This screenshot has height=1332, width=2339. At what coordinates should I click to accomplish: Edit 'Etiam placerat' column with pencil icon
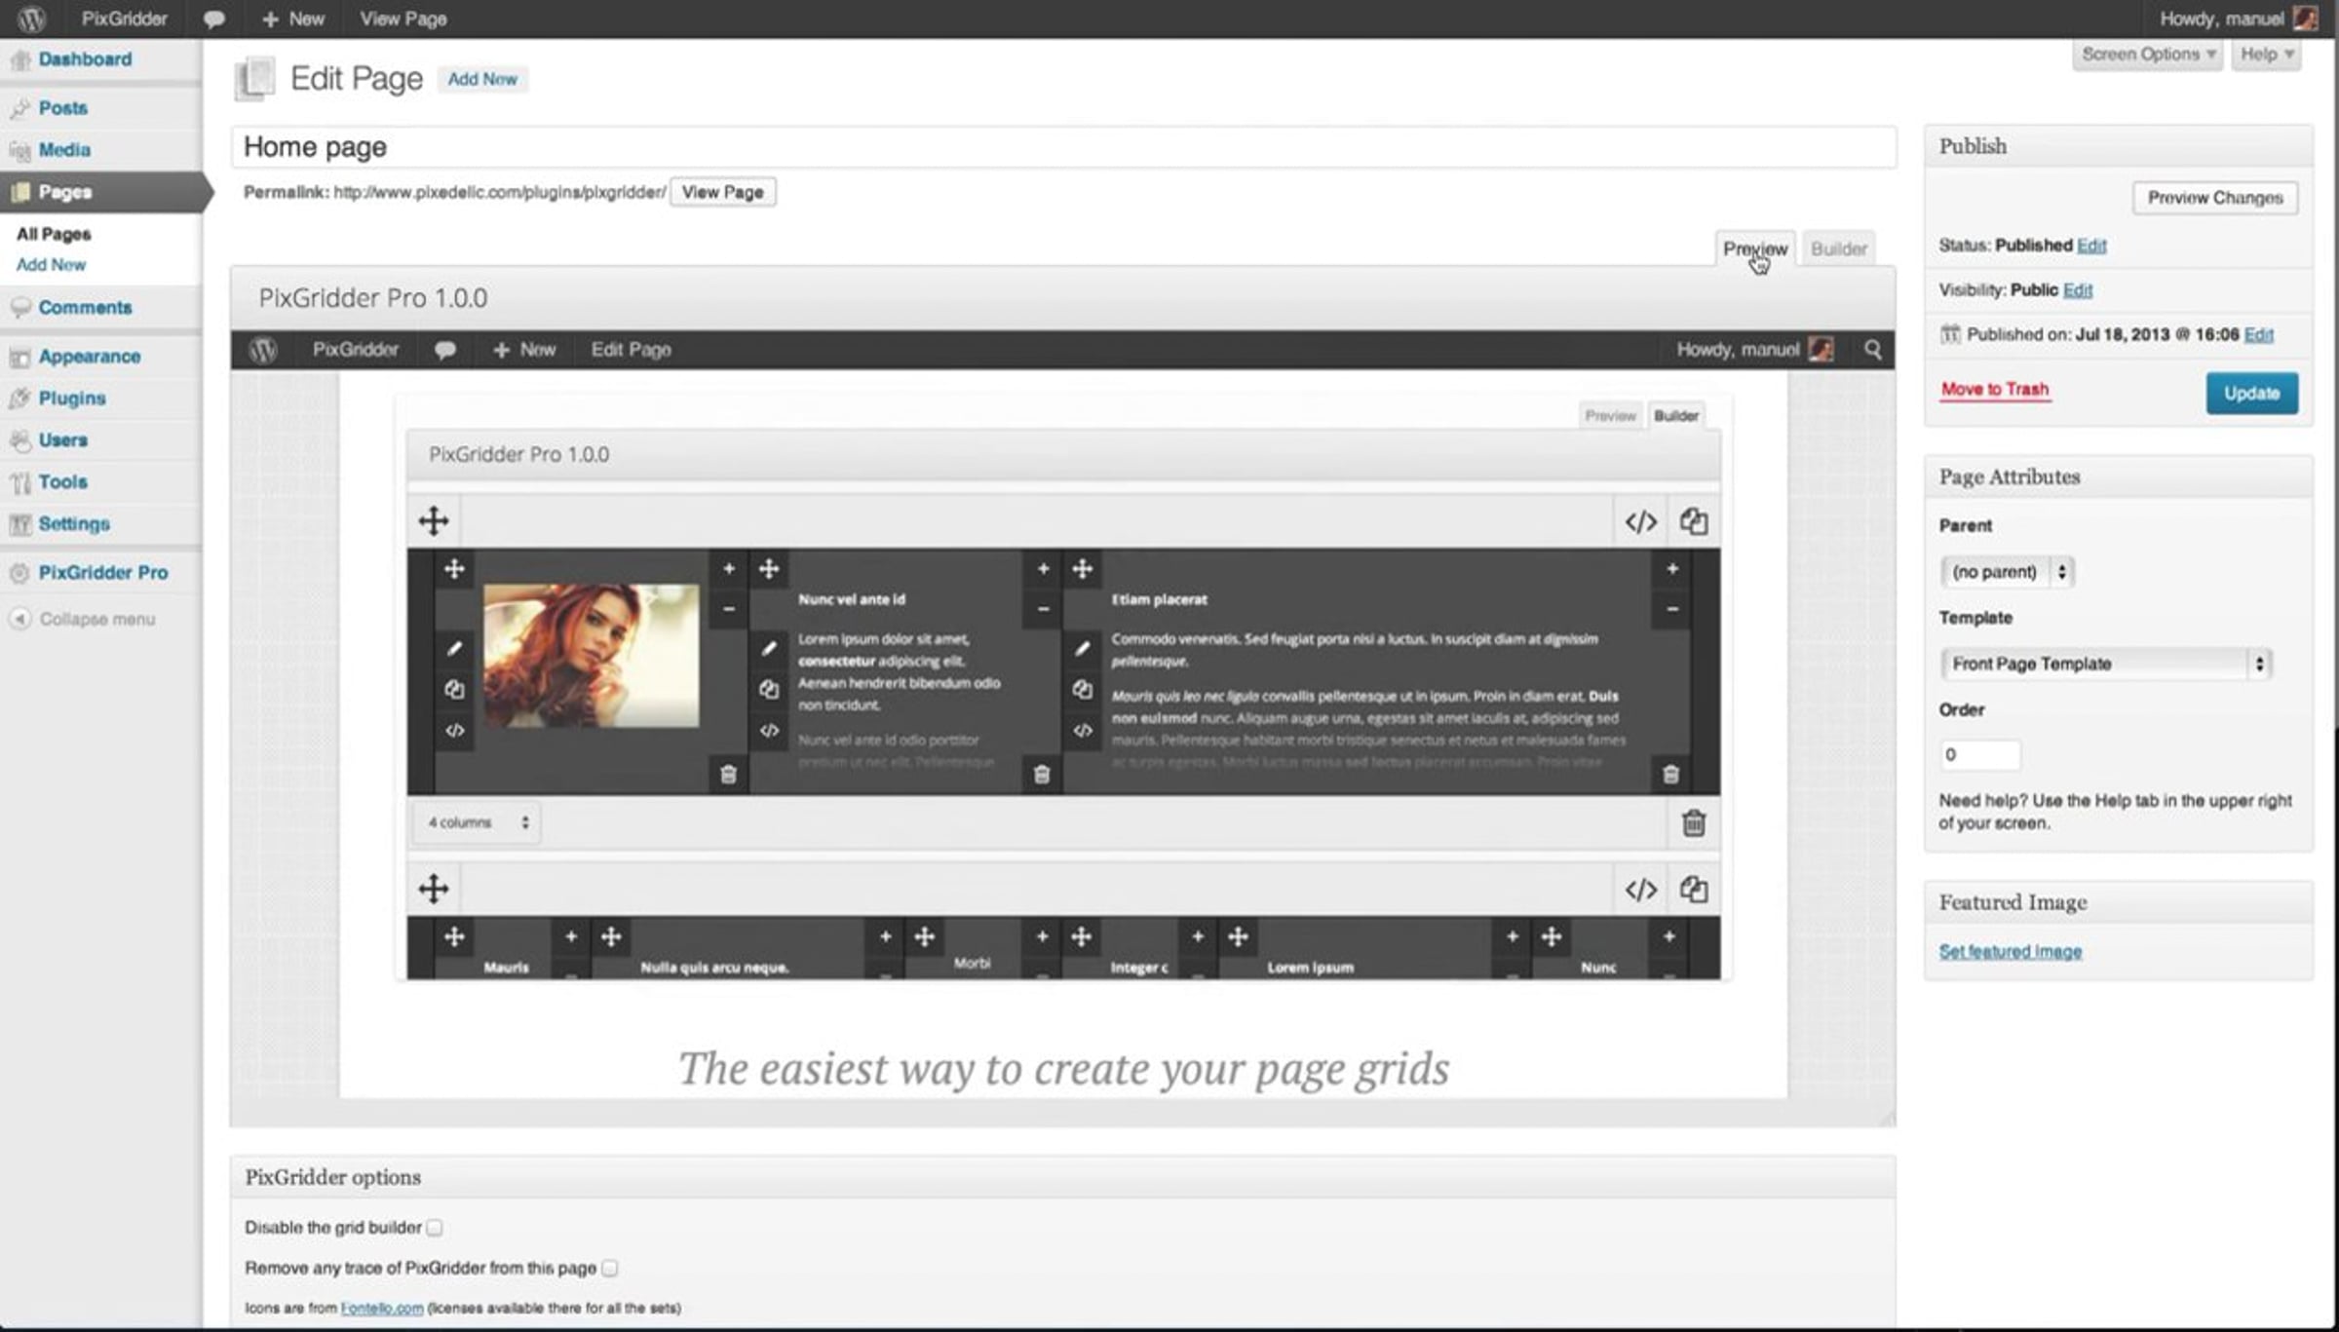click(1083, 649)
